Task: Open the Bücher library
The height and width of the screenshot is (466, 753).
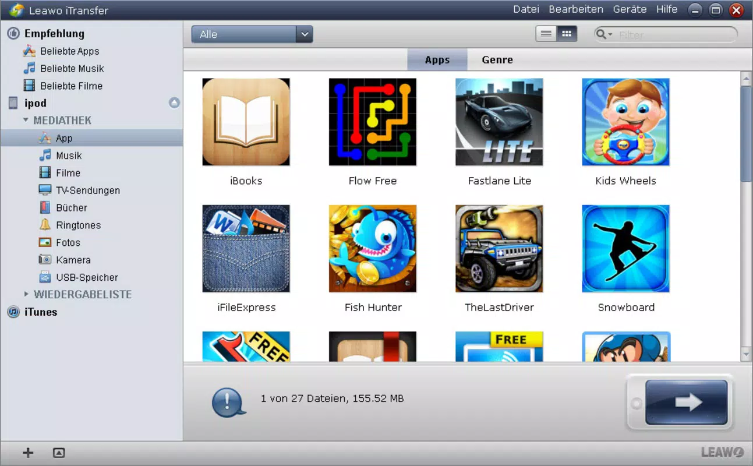Action: [x=71, y=208]
